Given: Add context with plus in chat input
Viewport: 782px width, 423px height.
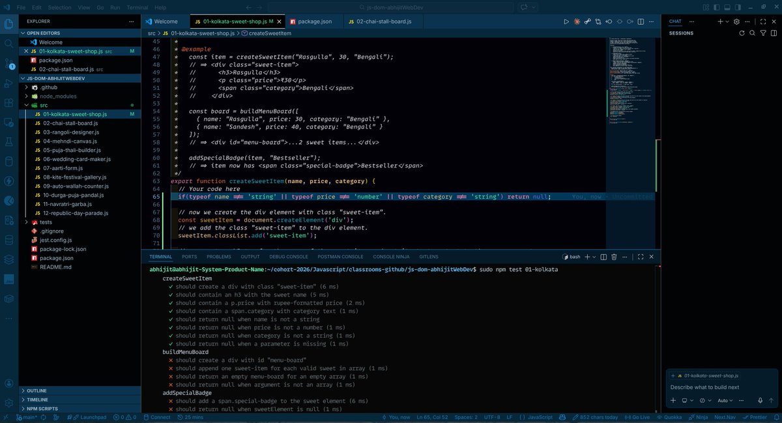Looking at the screenshot, I should click(x=673, y=400).
